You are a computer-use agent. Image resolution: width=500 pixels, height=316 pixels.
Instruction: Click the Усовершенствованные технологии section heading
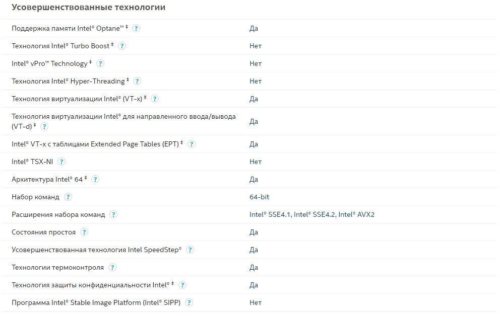pos(88,8)
